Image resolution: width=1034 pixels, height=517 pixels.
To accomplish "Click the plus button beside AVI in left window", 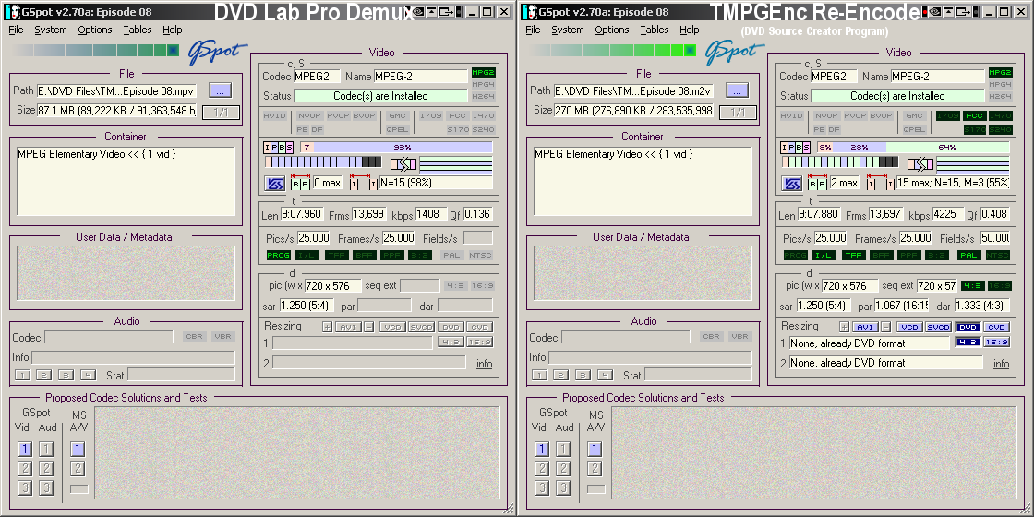I will coord(327,327).
